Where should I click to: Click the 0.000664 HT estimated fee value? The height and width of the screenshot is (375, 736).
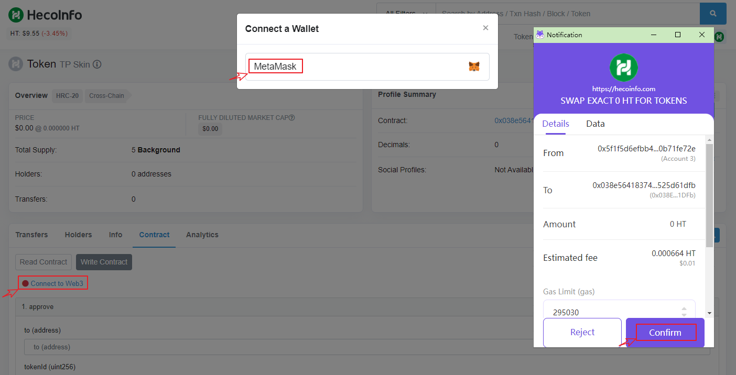click(x=674, y=253)
